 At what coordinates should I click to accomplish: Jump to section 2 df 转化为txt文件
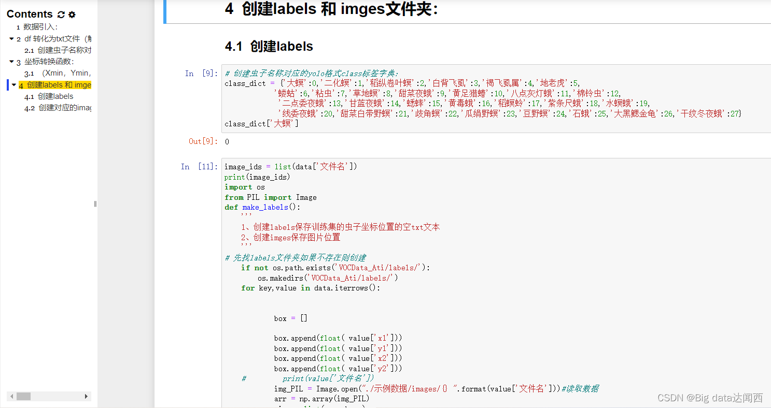click(57, 39)
